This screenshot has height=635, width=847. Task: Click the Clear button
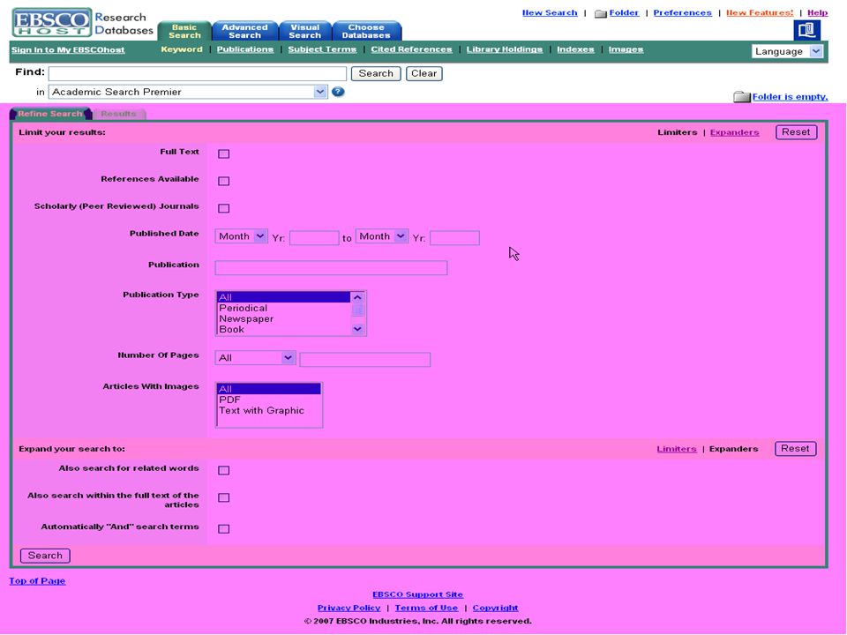click(424, 73)
